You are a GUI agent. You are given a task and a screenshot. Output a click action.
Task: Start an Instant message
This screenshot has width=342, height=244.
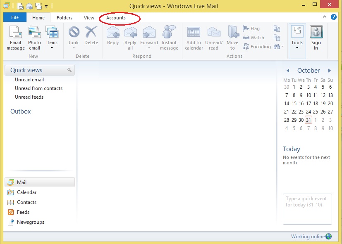(169, 38)
